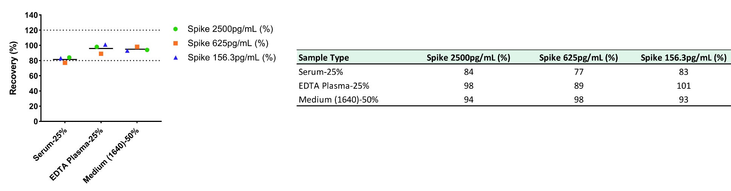Select the orange square in EDTA Plasma-25%
The height and width of the screenshot is (191, 731).
point(101,54)
